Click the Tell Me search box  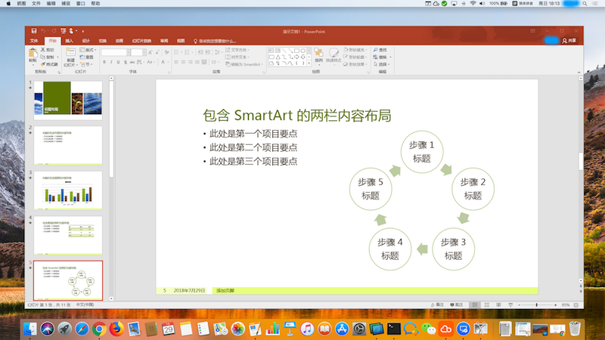coord(215,41)
